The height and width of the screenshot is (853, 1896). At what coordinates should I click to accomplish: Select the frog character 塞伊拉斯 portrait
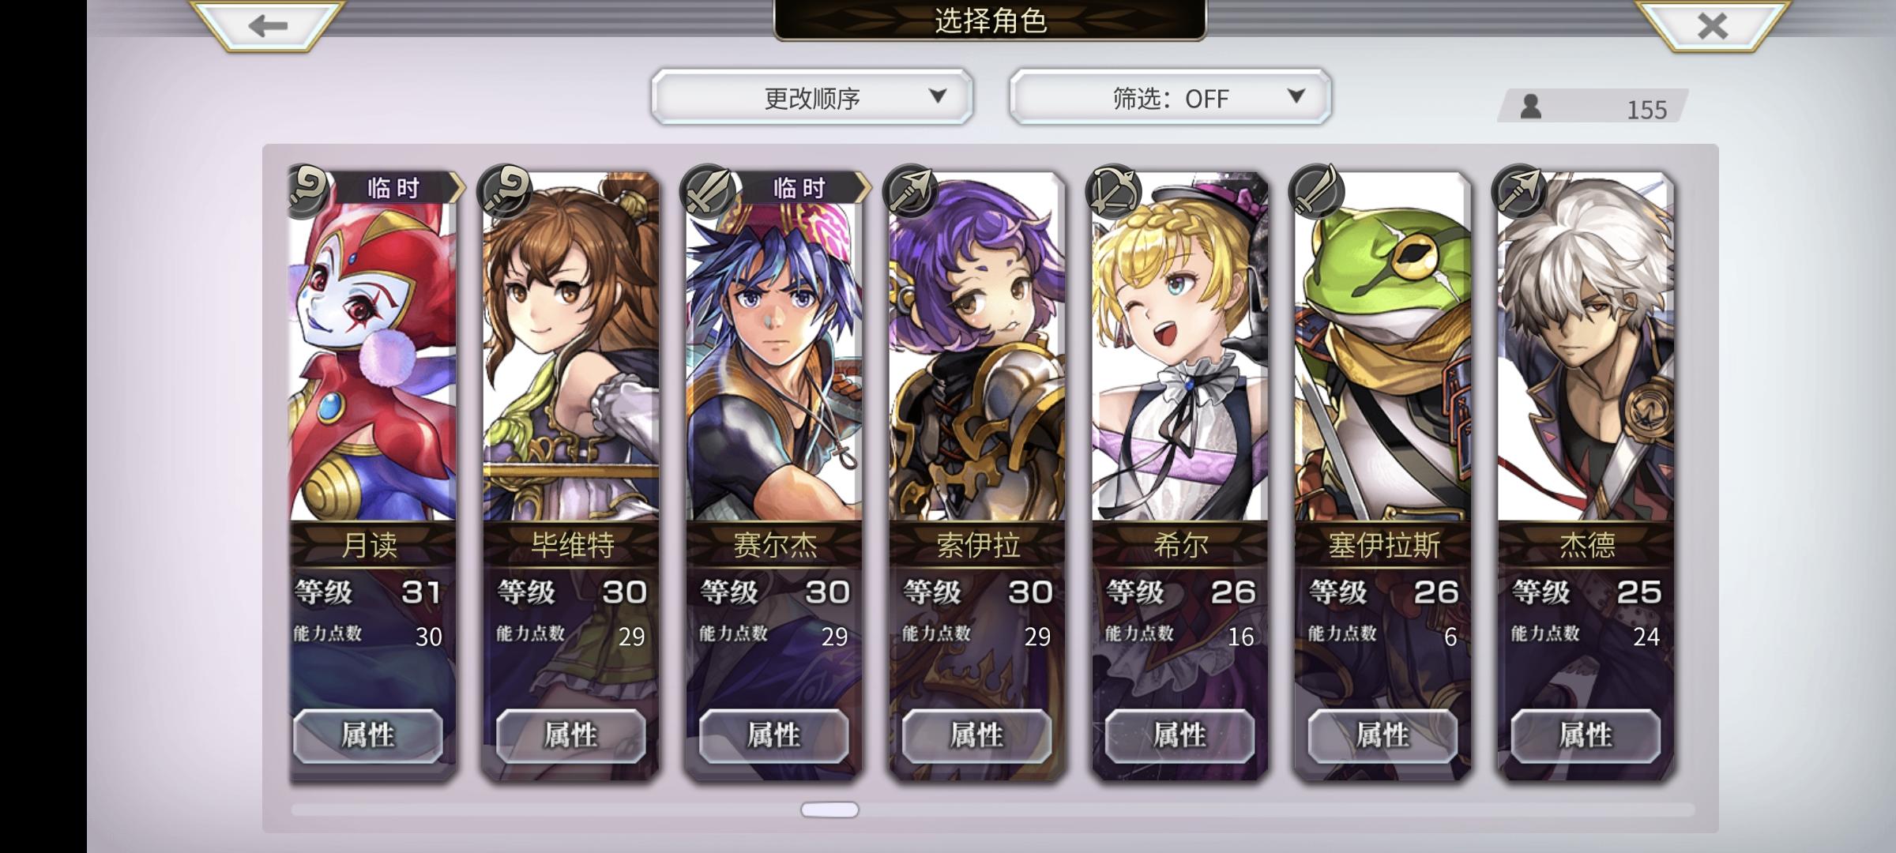tap(1382, 348)
